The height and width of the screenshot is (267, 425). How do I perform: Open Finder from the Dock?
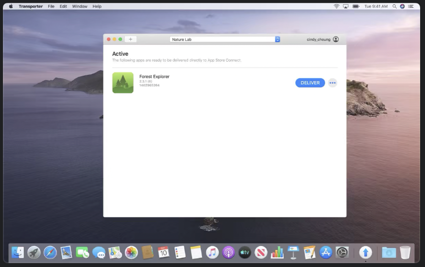tap(18, 252)
